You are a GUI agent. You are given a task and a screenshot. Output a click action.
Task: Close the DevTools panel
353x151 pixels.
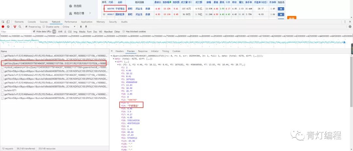(x=350, y=22)
